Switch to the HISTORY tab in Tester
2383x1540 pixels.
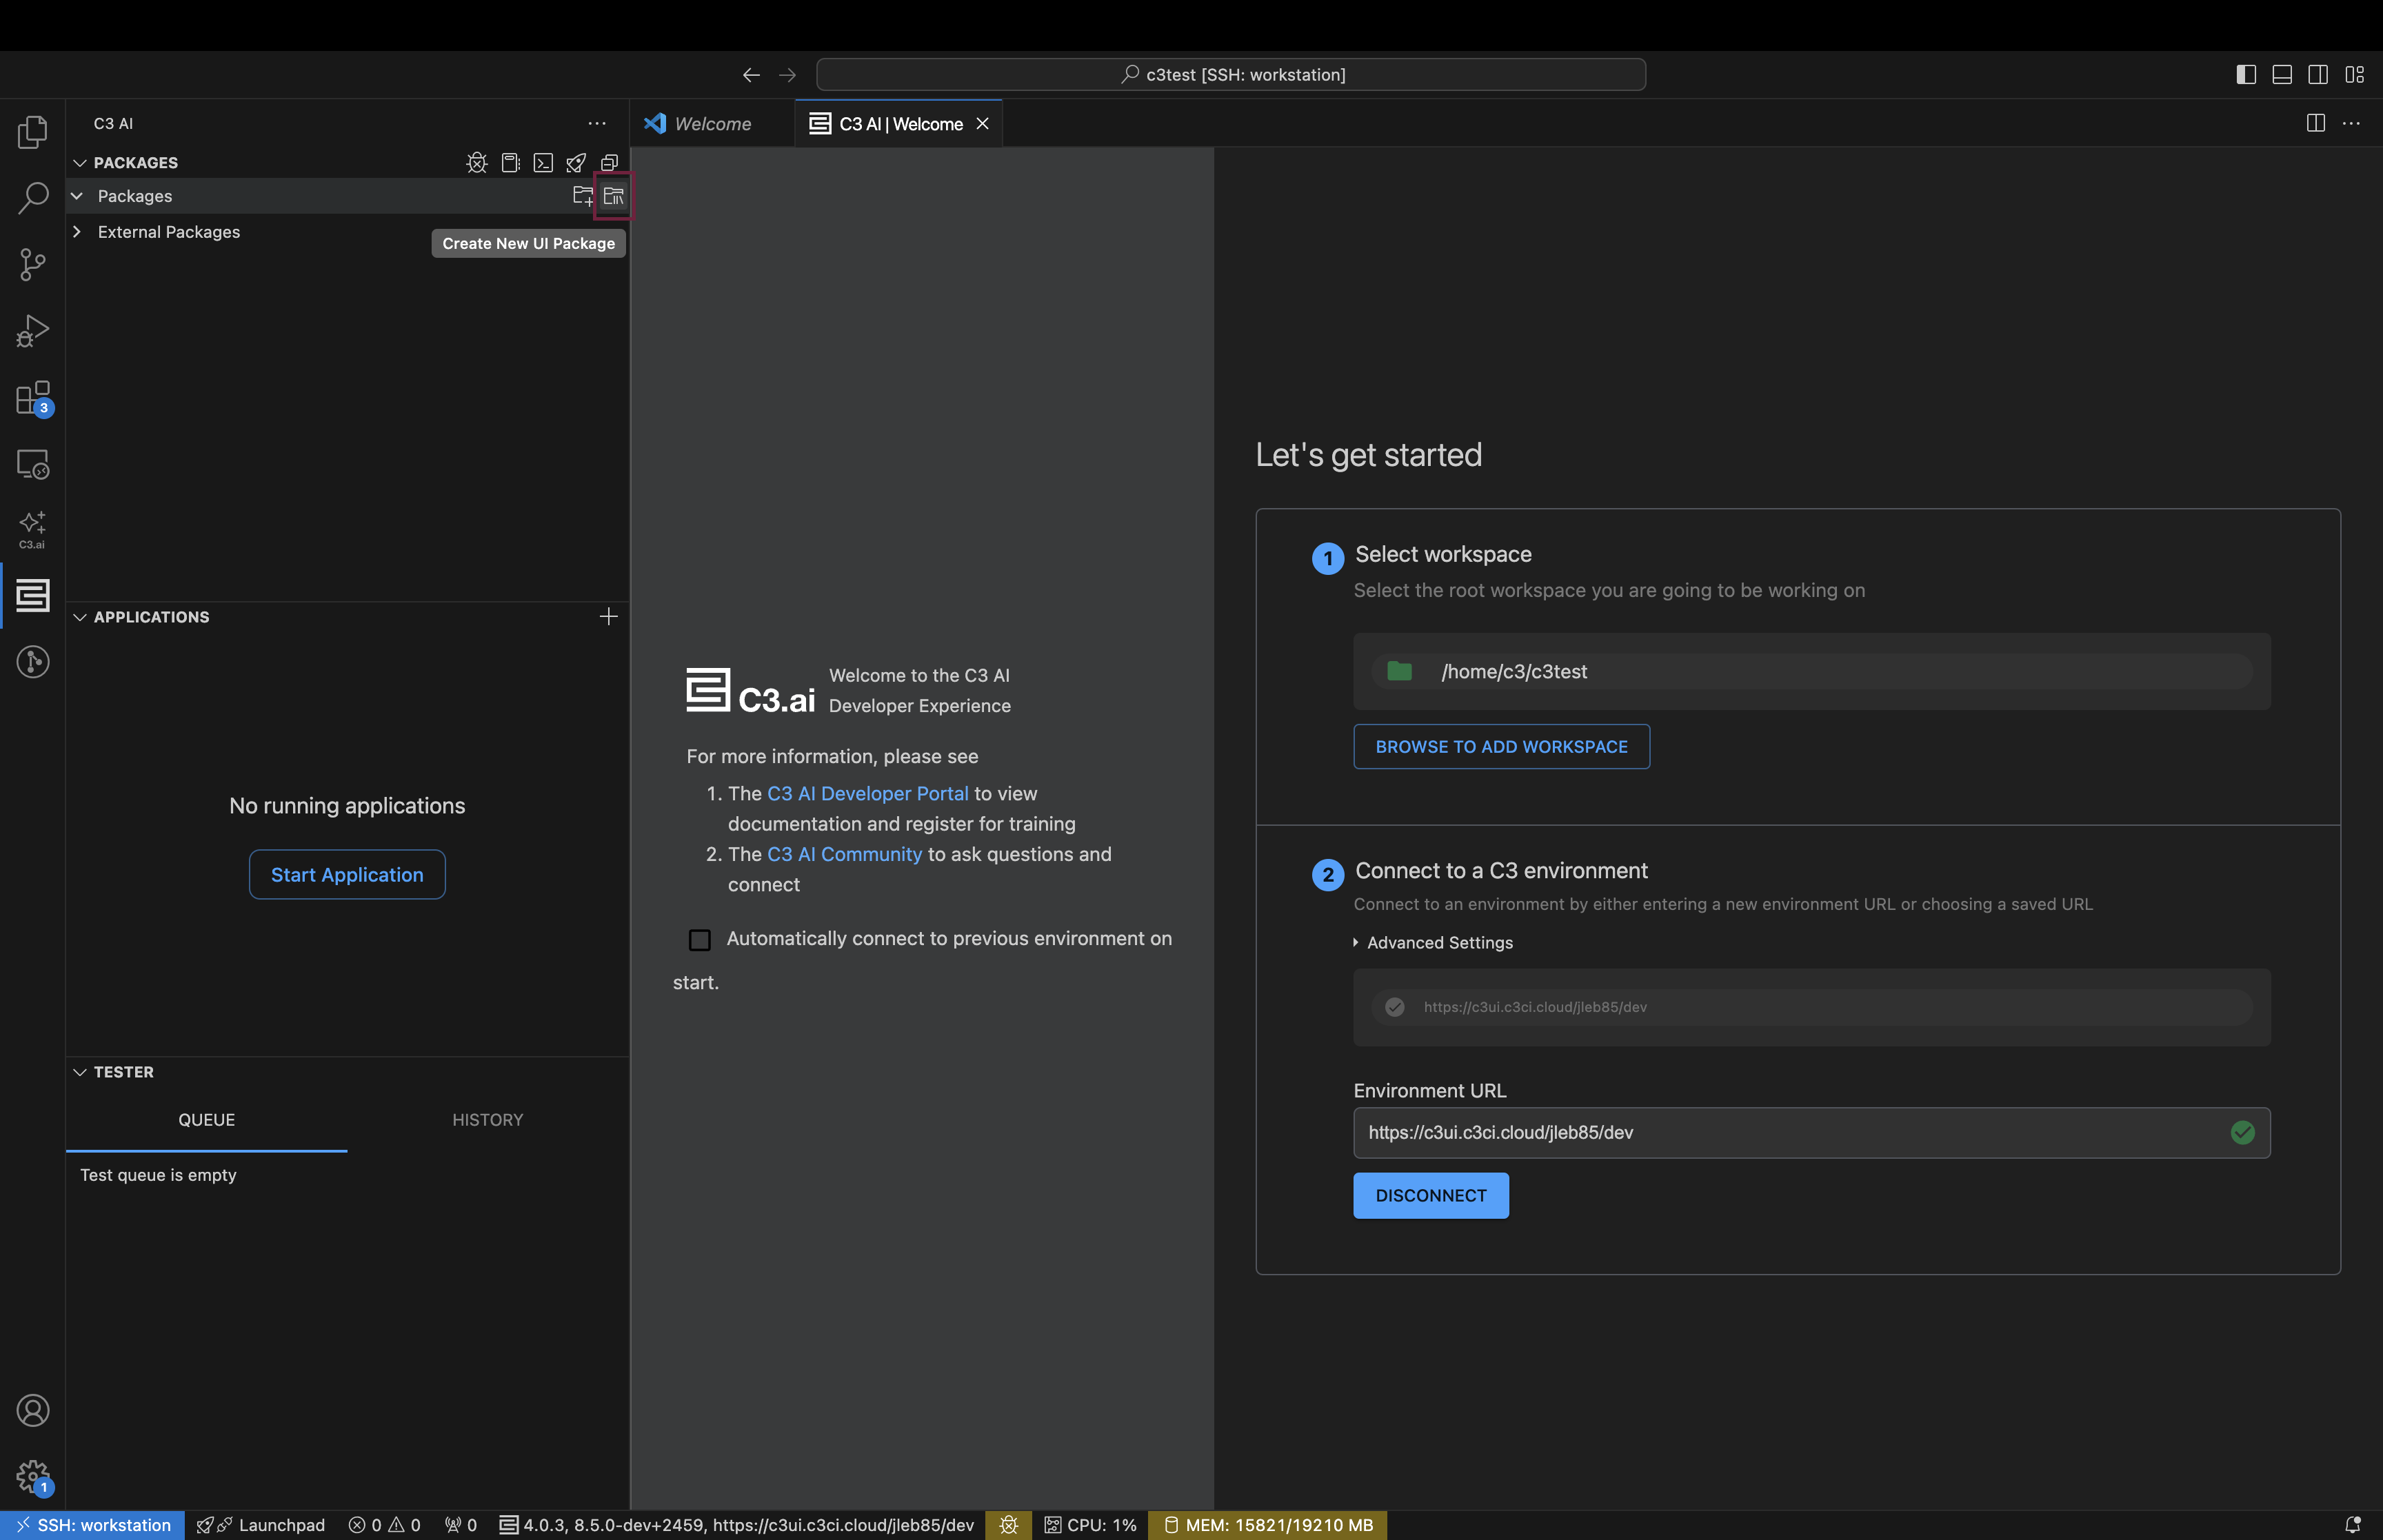(487, 1120)
